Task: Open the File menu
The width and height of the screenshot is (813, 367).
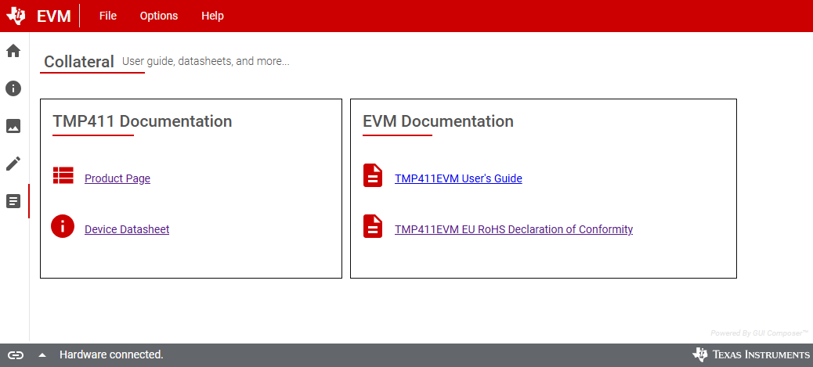Action: tap(108, 16)
